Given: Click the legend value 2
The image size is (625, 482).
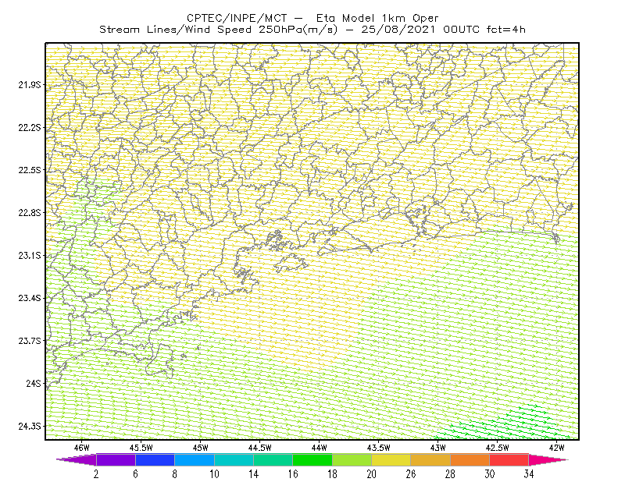Looking at the screenshot, I should pyautogui.click(x=96, y=474).
